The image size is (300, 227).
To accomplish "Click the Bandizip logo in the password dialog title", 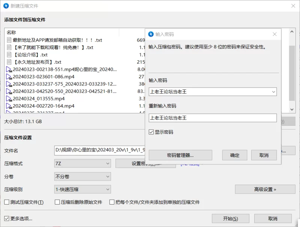I will (x=151, y=34).
